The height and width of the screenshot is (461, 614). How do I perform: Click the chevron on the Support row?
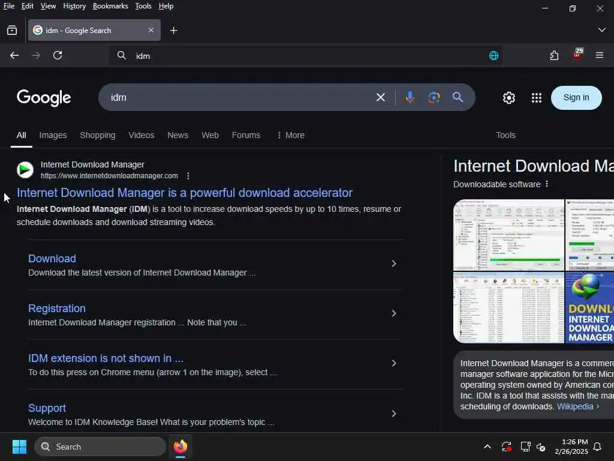tap(394, 414)
